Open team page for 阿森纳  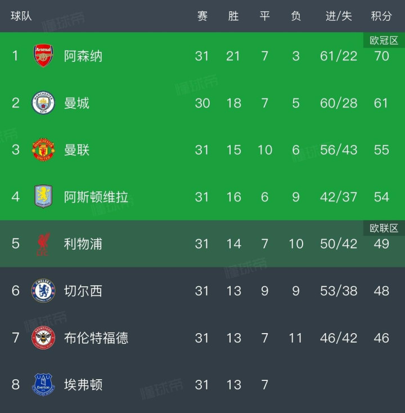tap(83, 56)
